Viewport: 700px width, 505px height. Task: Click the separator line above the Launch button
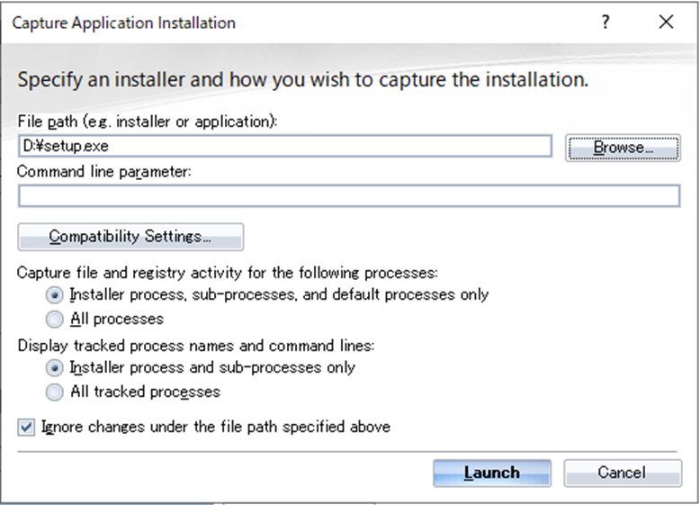click(x=348, y=449)
